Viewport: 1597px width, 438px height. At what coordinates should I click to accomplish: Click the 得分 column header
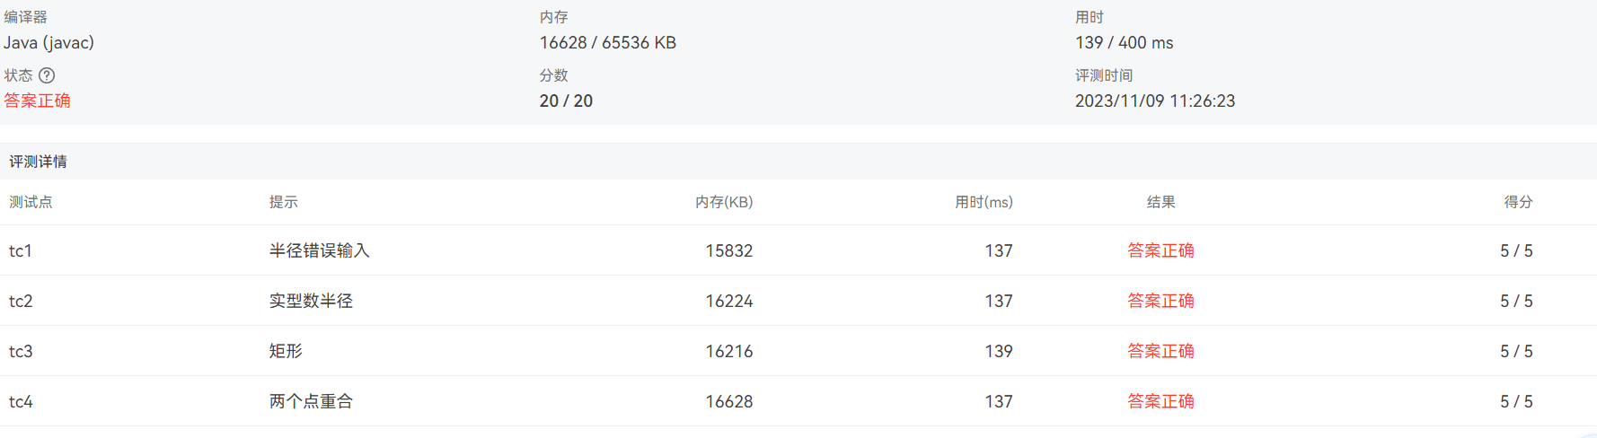point(1518,202)
